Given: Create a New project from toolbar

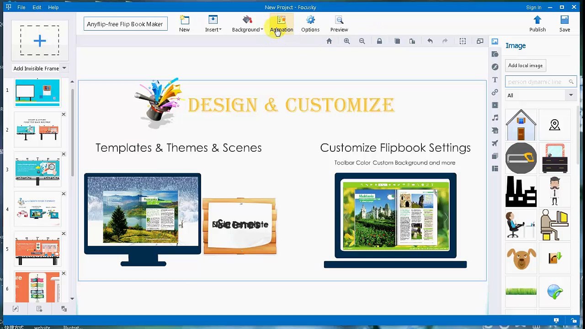Looking at the screenshot, I should tap(184, 24).
